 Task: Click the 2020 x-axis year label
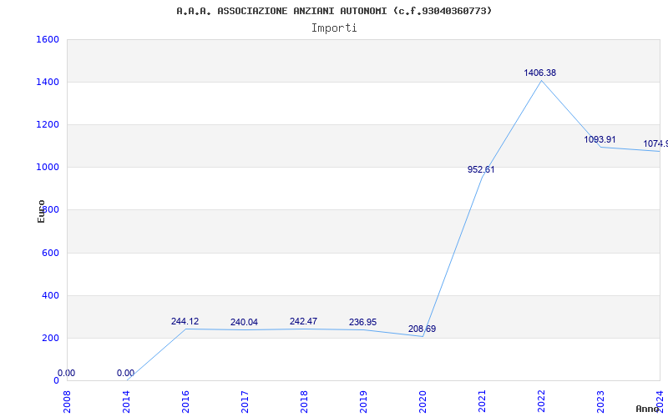coord(423,401)
